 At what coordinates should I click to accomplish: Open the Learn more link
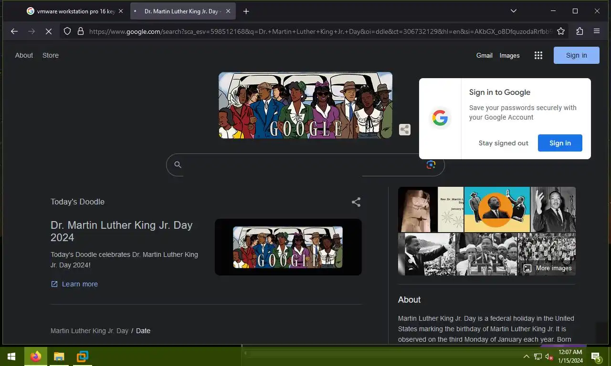pyautogui.click(x=74, y=284)
